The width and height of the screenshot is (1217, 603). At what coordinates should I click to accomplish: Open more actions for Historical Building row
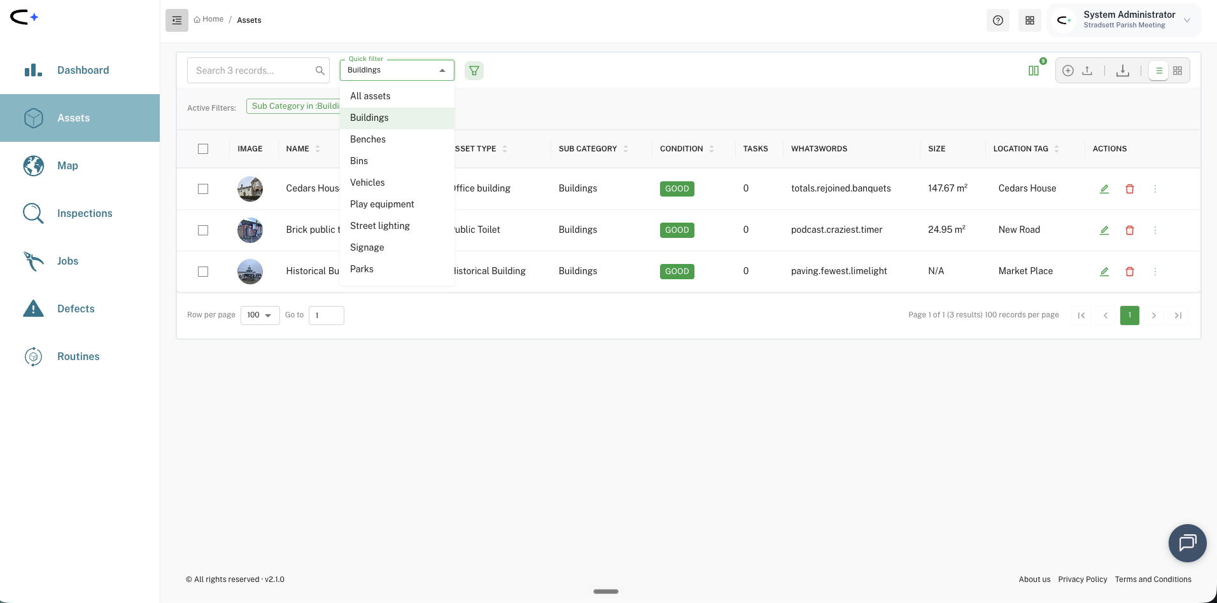coord(1155,272)
